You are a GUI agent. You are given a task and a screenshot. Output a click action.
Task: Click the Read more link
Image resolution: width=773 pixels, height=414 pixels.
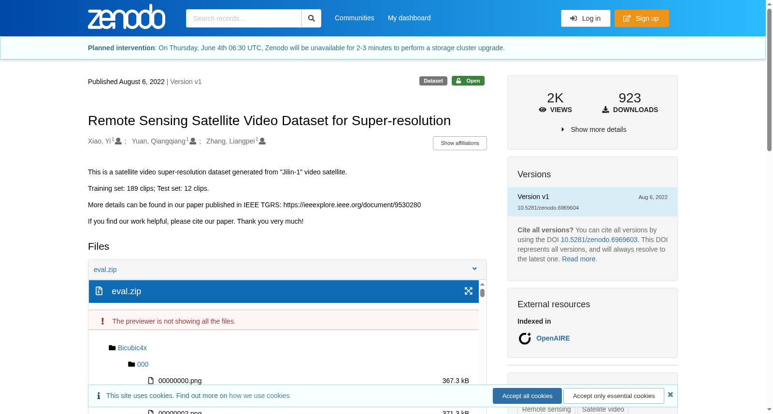click(579, 259)
